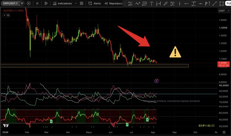The width and height of the screenshot is (231, 136).
Task: Open the candlestick chart type menu
Action: [46, 3]
